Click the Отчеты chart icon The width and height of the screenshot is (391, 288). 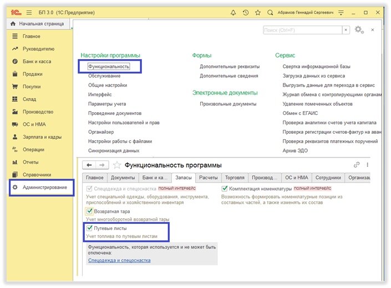click(x=15, y=162)
